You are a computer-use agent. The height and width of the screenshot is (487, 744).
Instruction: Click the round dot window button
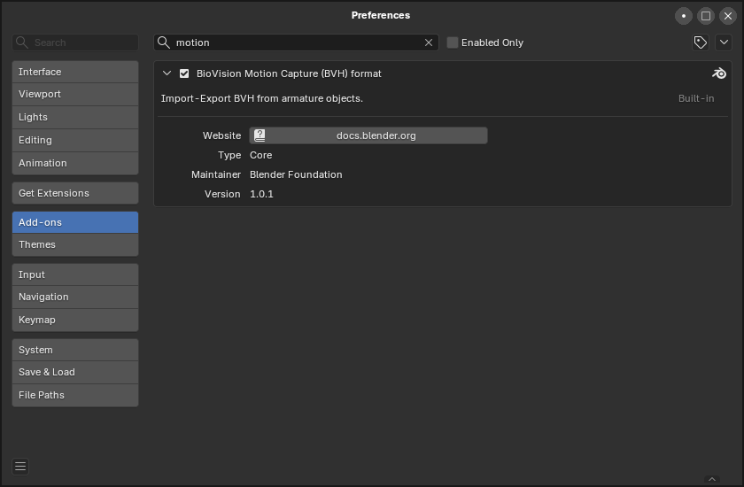(x=683, y=16)
